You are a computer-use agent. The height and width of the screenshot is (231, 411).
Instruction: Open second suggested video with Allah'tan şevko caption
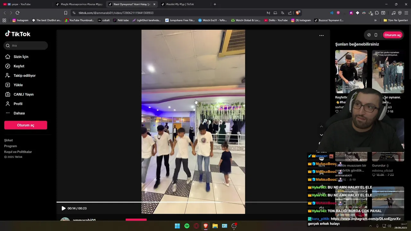388,72
